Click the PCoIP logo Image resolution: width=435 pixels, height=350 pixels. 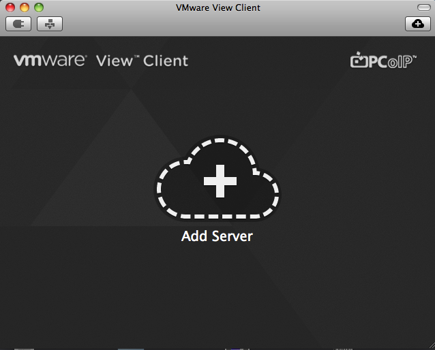pos(383,60)
